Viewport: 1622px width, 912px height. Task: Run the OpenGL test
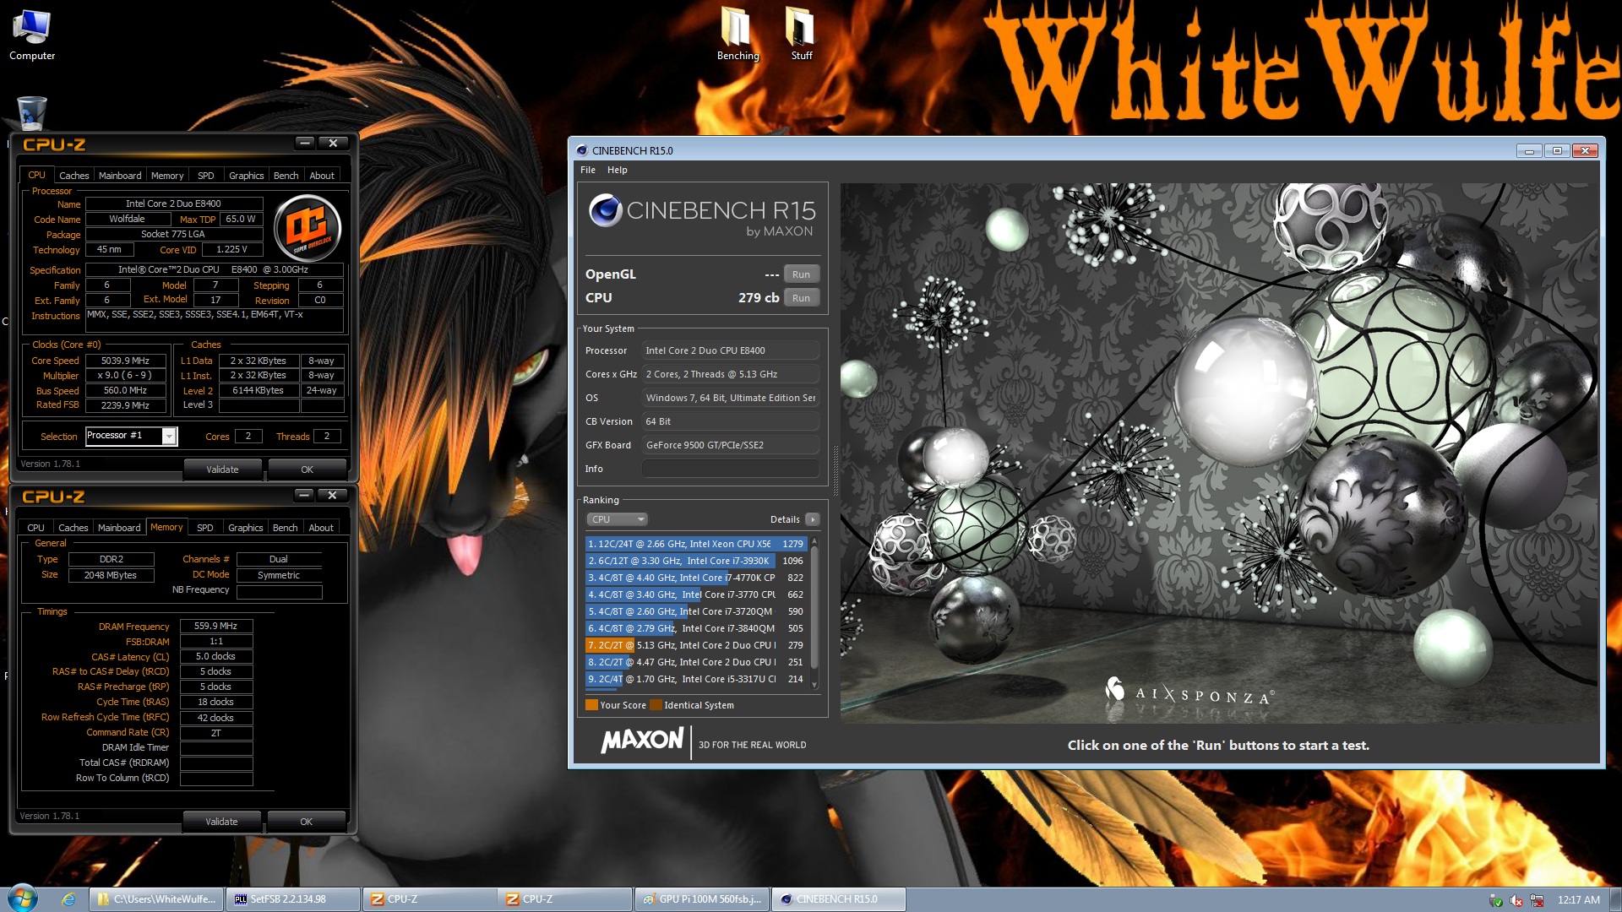(801, 274)
